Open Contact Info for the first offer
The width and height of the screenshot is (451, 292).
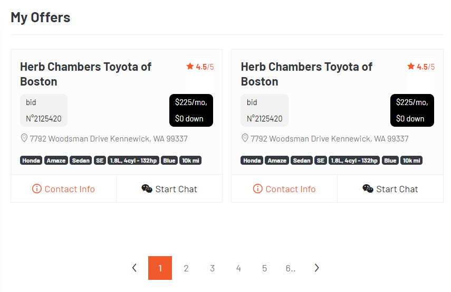pyautogui.click(x=64, y=189)
